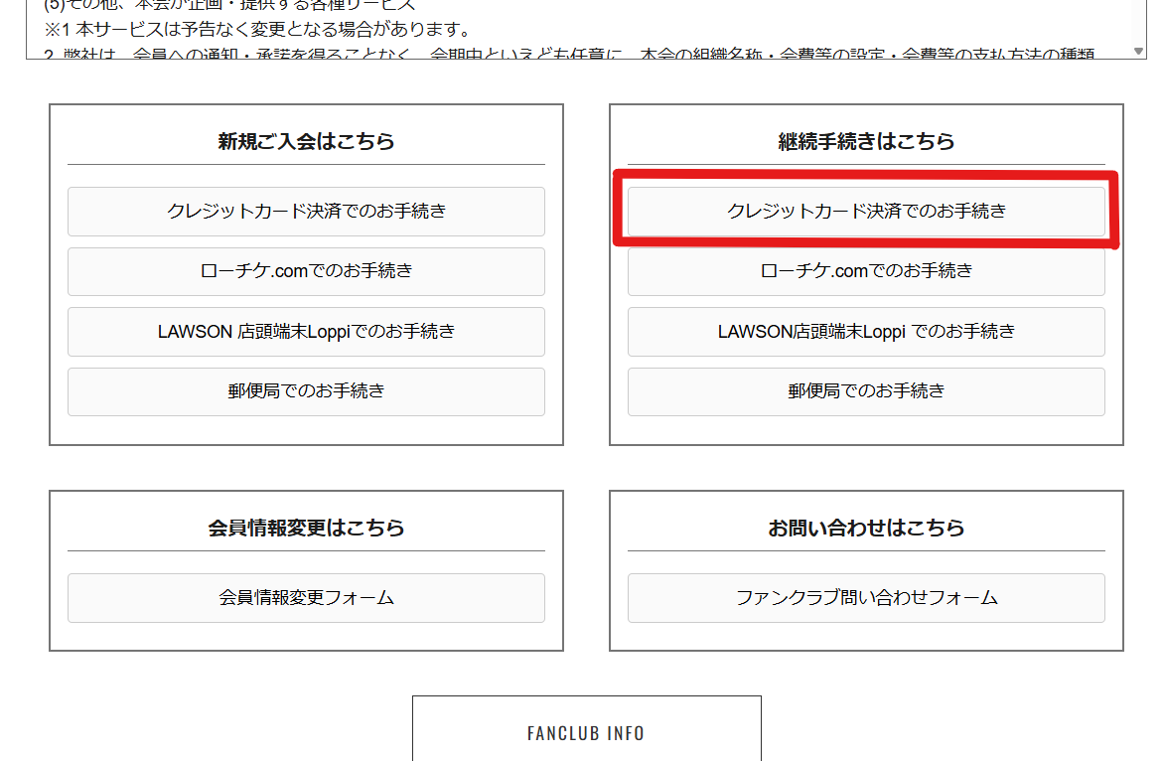Open credit card payment under 新規ご入会
This screenshot has width=1163, height=761.
(x=306, y=212)
